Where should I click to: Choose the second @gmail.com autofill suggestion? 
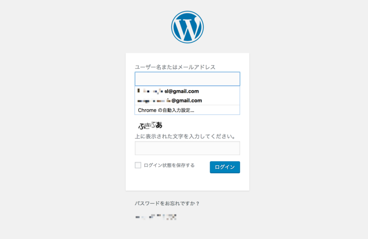click(187, 101)
